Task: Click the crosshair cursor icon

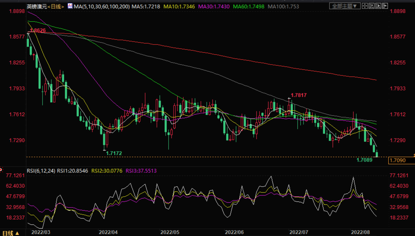Action: tap(365, 6)
